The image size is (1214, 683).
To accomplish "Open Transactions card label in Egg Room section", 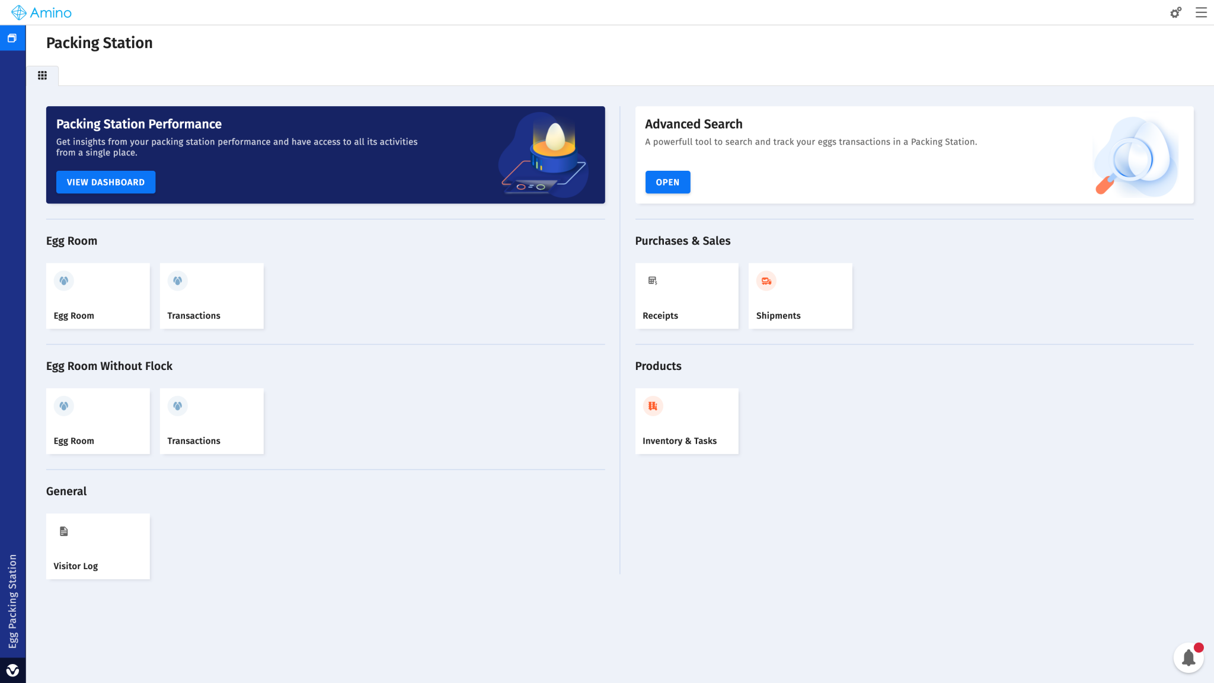I will tap(194, 315).
